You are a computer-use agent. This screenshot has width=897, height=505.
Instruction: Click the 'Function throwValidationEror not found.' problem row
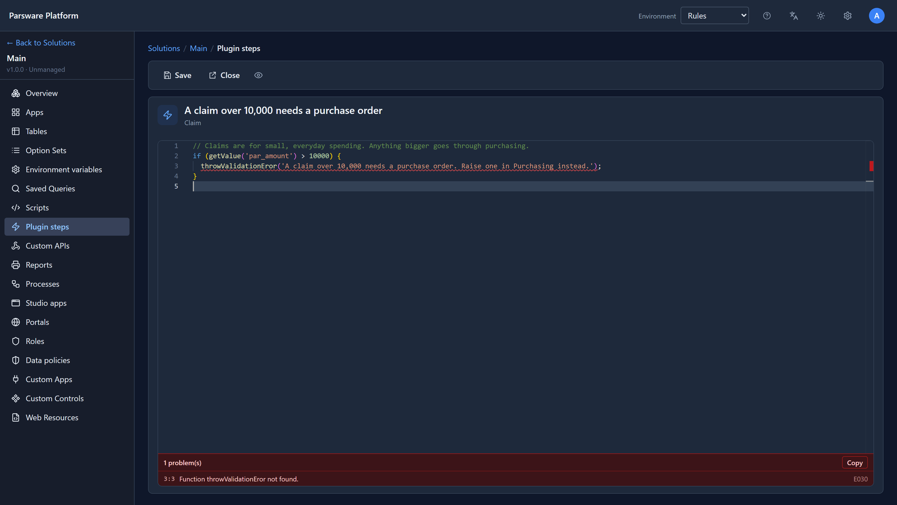[515, 479]
